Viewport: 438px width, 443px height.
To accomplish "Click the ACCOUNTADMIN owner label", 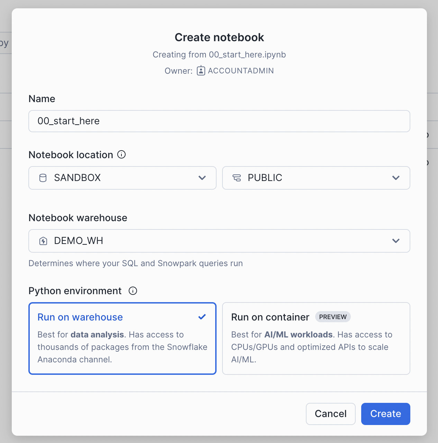I will (x=241, y=71).
